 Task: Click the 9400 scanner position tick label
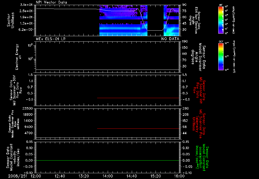pyautogui.click(x=29, y=127)
